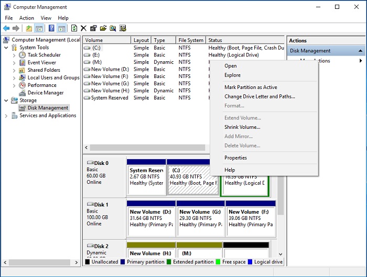367x277 pixels.
Task: Click the Properties toolbar icon
Action: pos(93,28)
